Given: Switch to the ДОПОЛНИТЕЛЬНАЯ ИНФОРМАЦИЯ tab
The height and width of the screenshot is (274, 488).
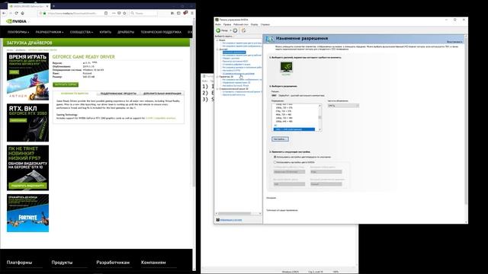Looking at the screenshot, I should coord(162,93).
